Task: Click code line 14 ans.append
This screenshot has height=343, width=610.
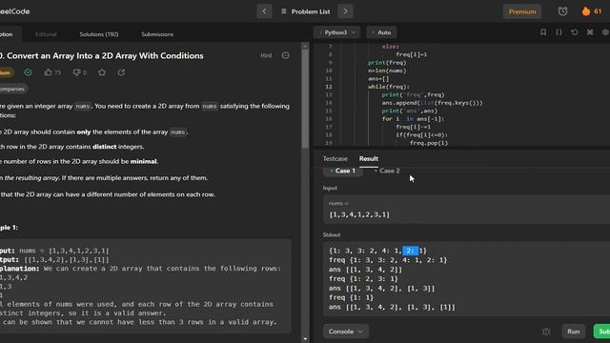Action: click(432, 103)
